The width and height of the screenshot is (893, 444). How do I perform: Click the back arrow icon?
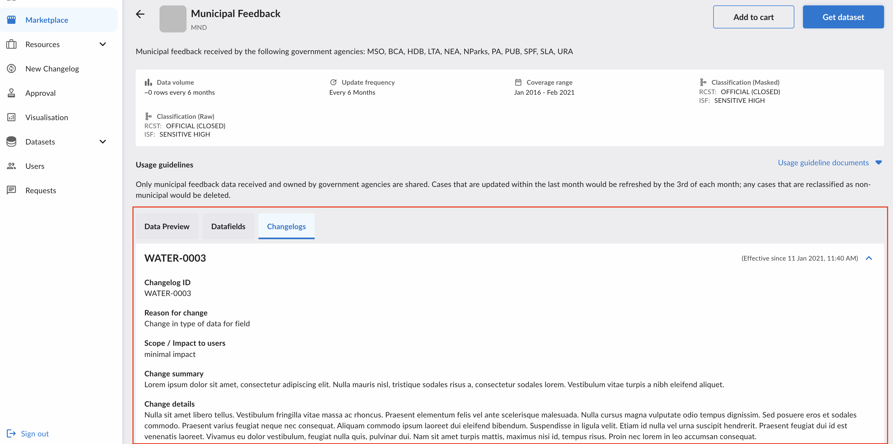[140, 14]
